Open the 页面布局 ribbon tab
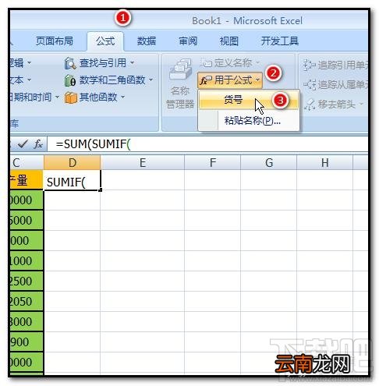 (55, 41)
